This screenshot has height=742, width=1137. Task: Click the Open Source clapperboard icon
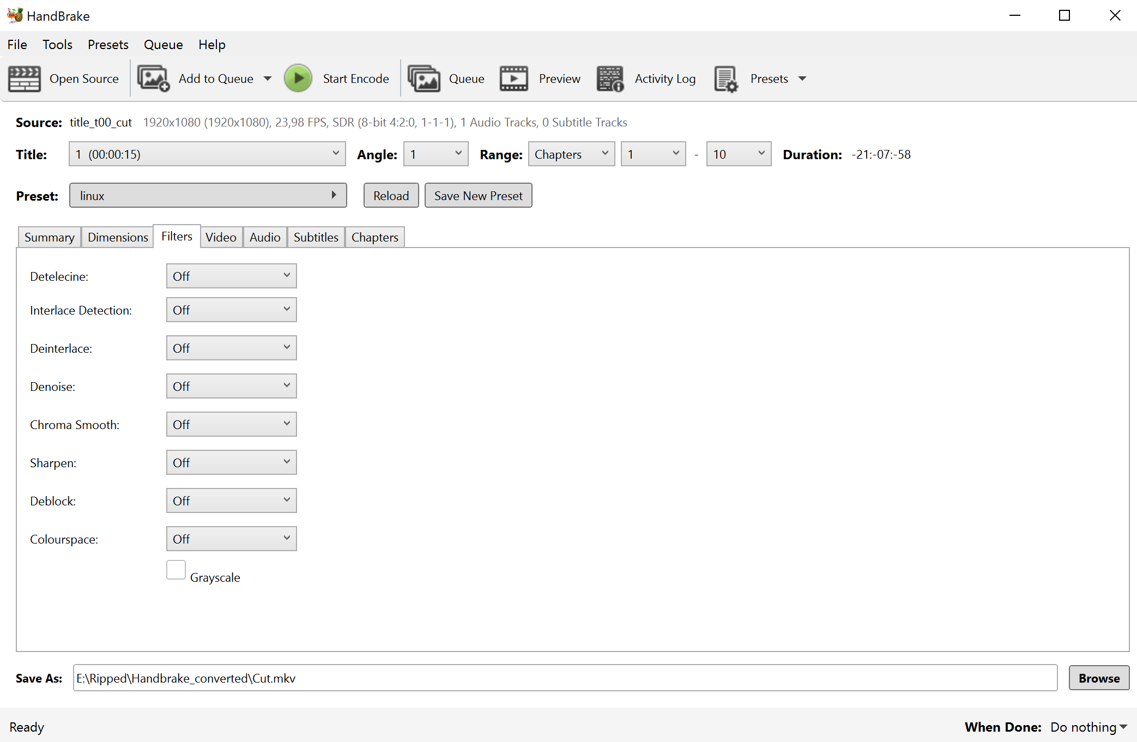(x=25, y=79)
